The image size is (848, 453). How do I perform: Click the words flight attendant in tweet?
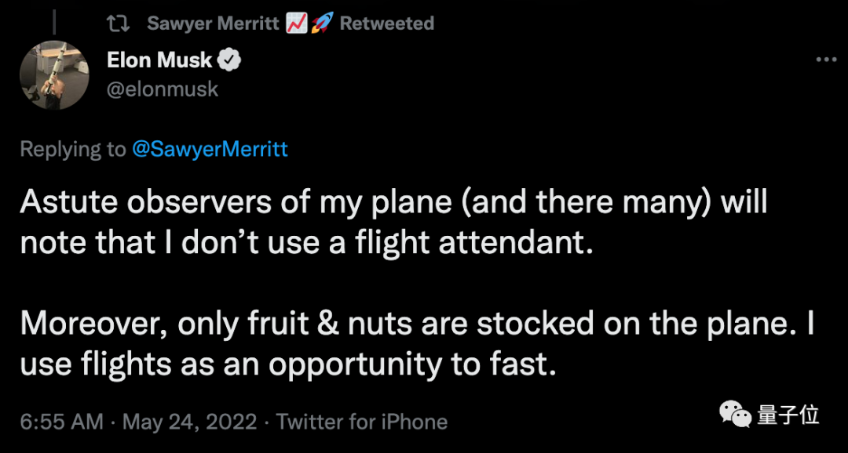click(x=496, y=242)
